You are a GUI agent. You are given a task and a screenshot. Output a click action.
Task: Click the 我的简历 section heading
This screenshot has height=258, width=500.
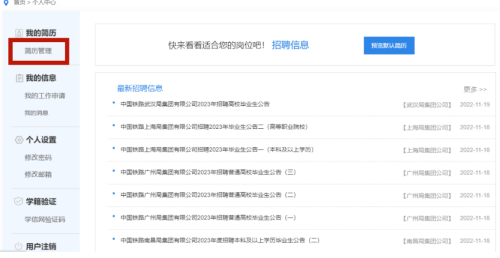(41, 33)
